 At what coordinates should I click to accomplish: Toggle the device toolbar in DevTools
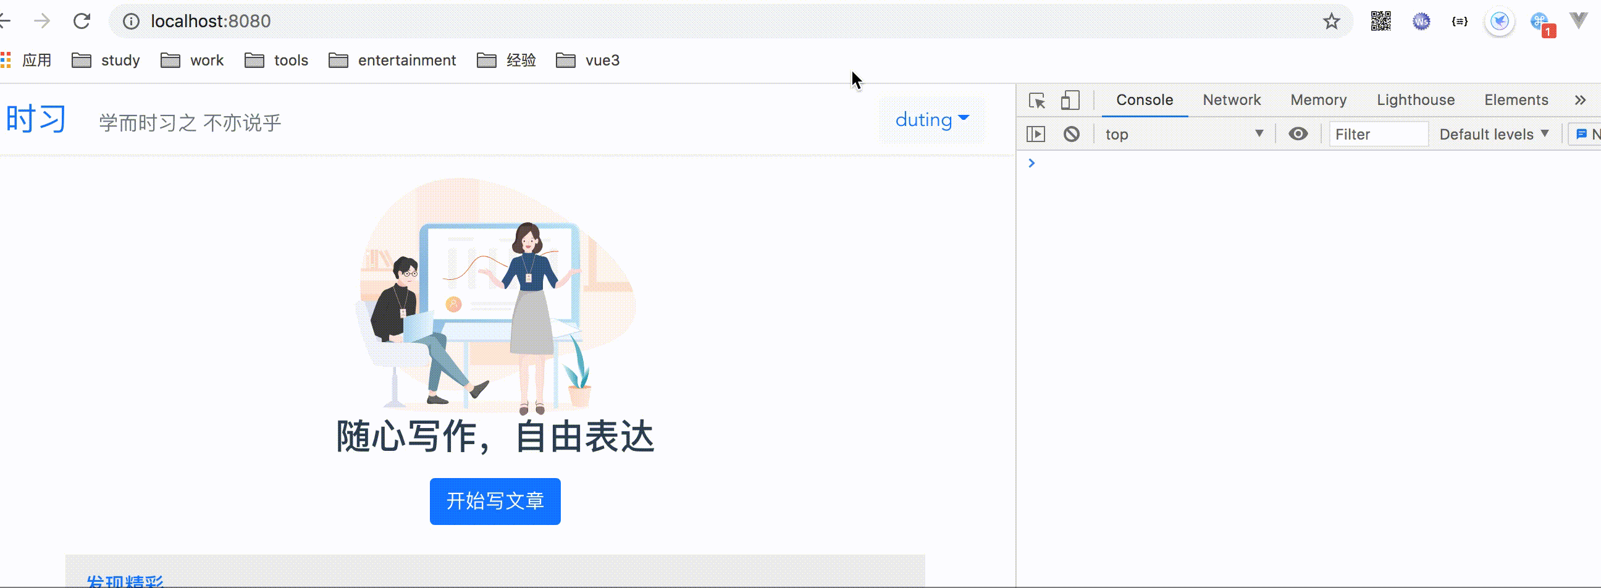[1070, 100]
